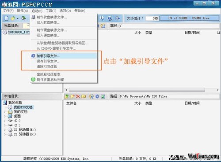The image size is (221, 162).
Task: Click 加载引导文件... in the menu
Action: pyautogui.click(x=64, y=56)
